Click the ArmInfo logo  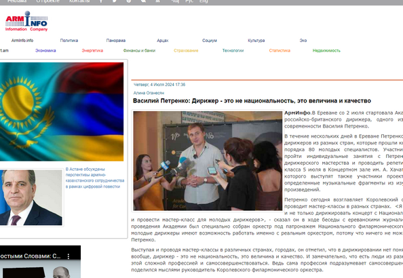pyautogui.click(x=26, y=21)
